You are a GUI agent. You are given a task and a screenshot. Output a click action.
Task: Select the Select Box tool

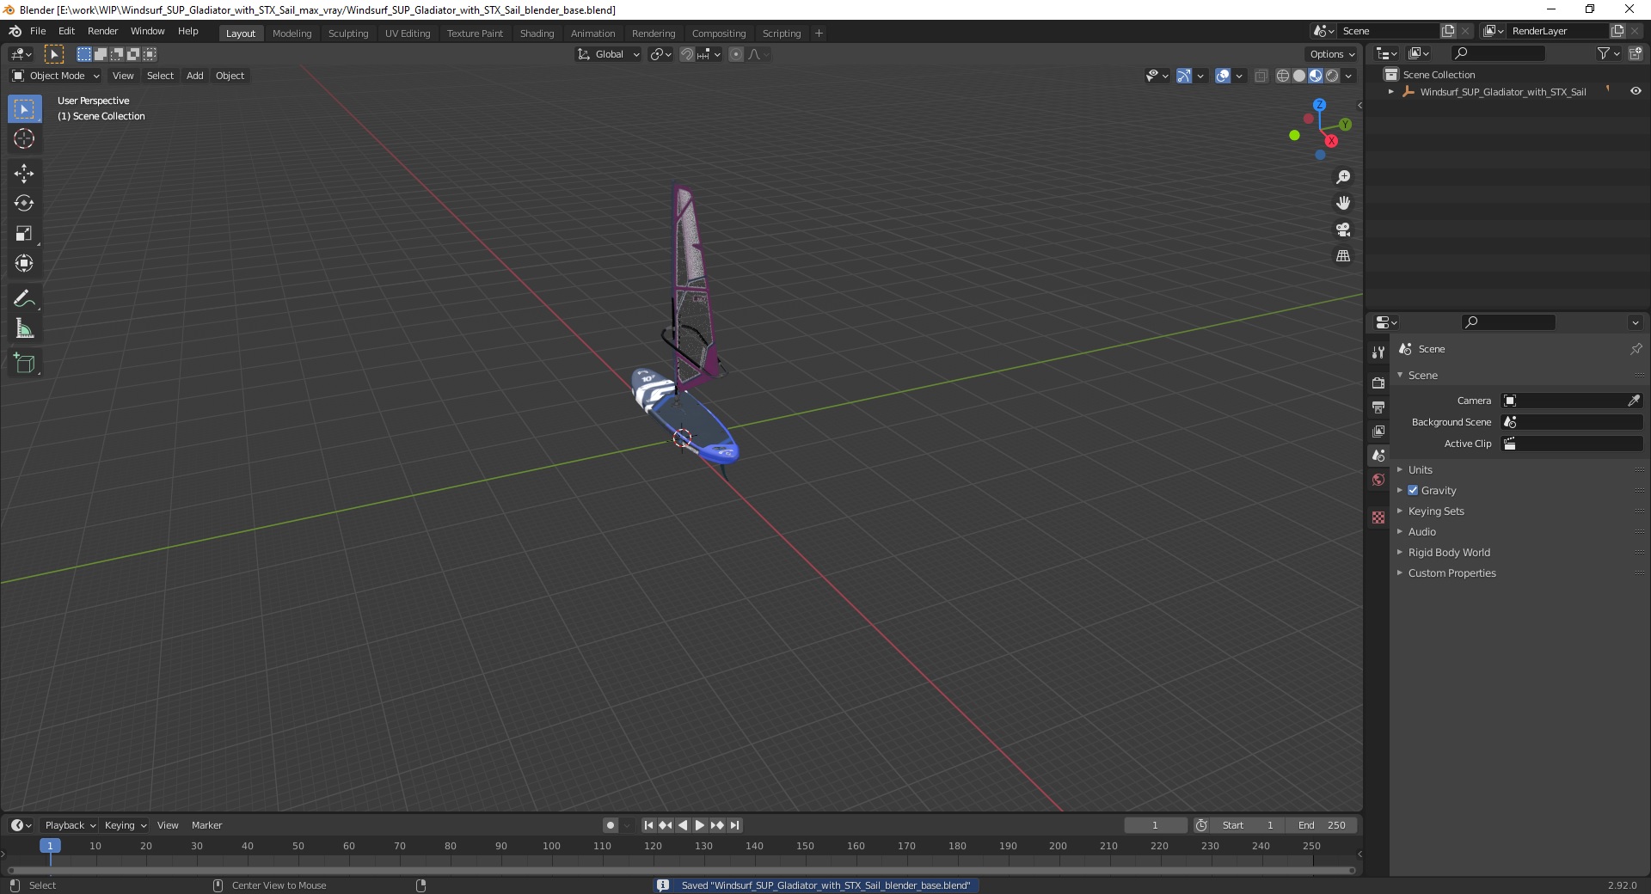point(24,109)
